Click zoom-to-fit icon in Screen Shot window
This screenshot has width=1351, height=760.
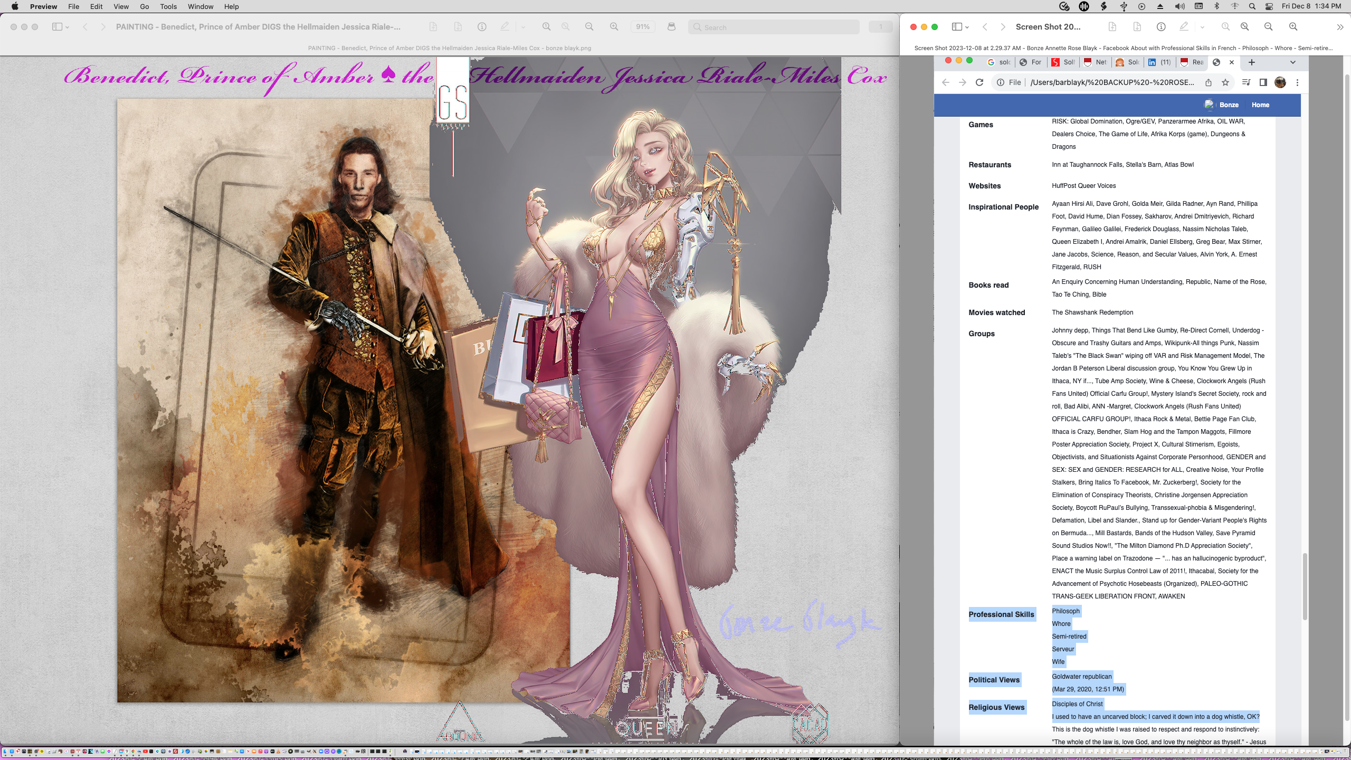click(x=1244, y=26)
